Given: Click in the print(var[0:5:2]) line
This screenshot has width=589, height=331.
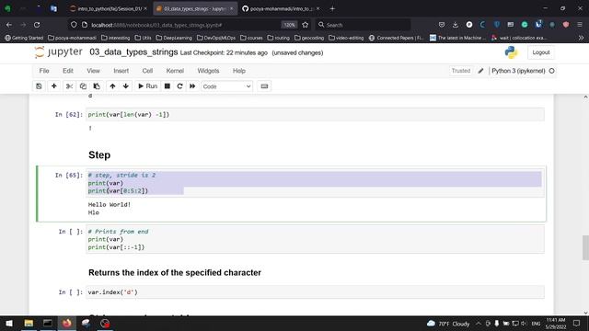Looking at the screenshot, I should (x=118, y=191).
